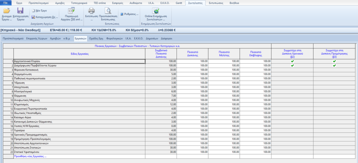Generate the TEE xml file
This screenshot has height=163, width=358.
(72, 11)
